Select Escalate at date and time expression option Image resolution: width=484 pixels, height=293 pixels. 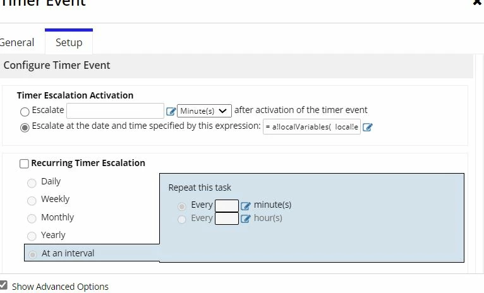click(25, 128)
